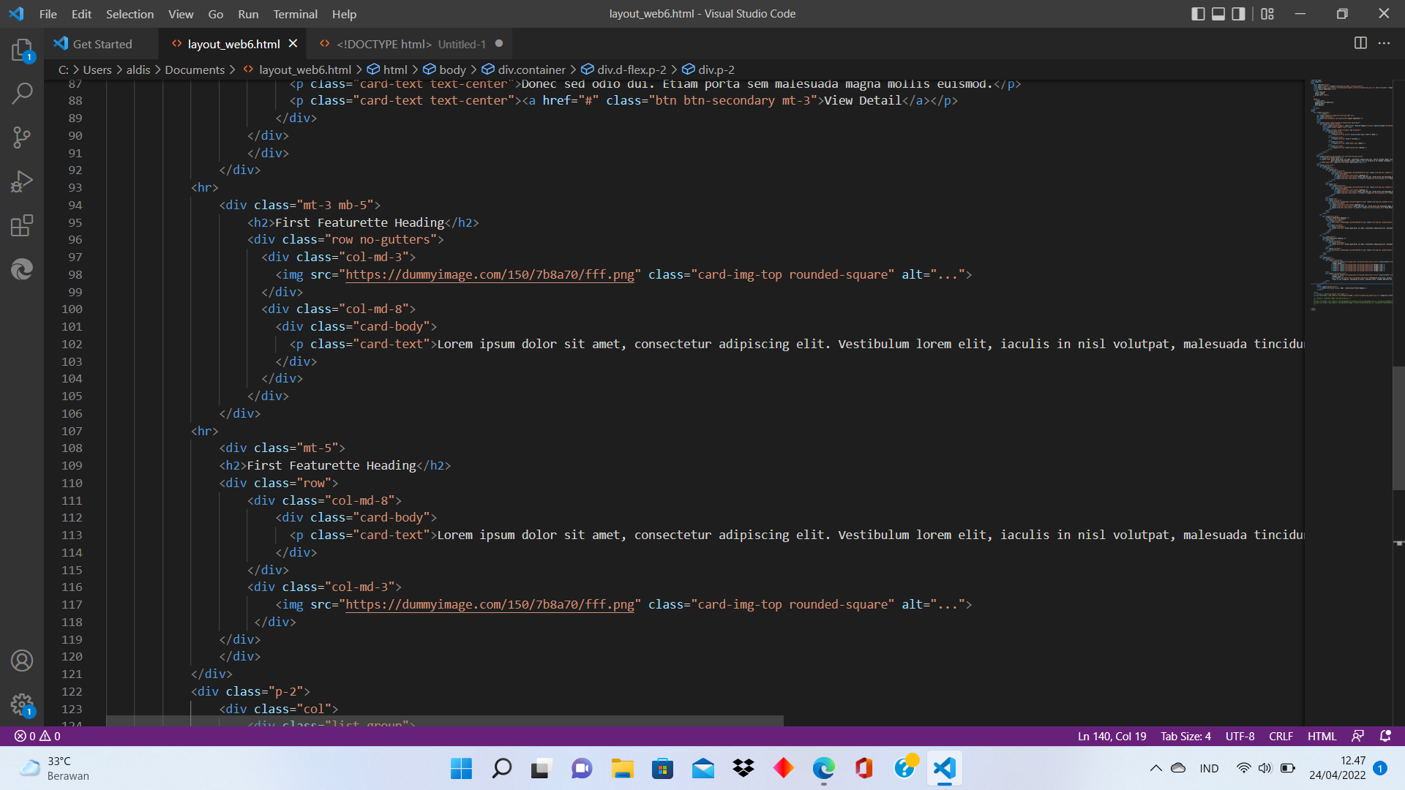Screen dimensions: 1405x790
Task: Click the notifications bell in the status bar
Action: pyautogui.click(x=1385, y=736)
